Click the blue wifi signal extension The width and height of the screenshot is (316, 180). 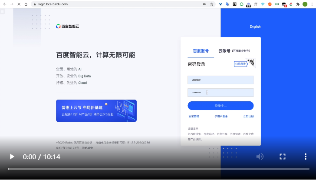click(263, 4)
